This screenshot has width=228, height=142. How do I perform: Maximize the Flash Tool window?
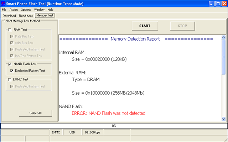click(x=218, y=4)
